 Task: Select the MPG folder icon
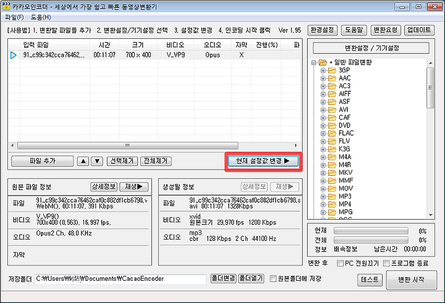[332, 212]
